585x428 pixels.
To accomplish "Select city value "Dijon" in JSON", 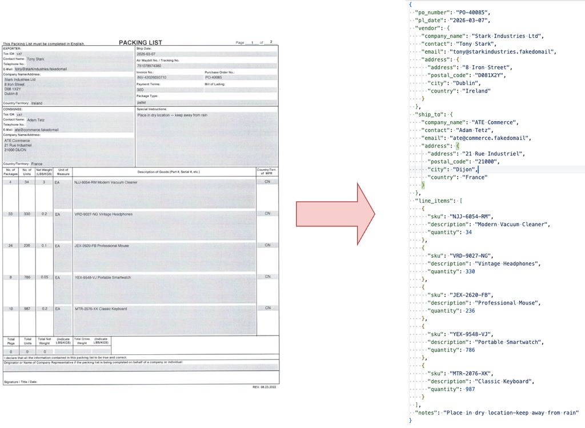I will [463, 169].
